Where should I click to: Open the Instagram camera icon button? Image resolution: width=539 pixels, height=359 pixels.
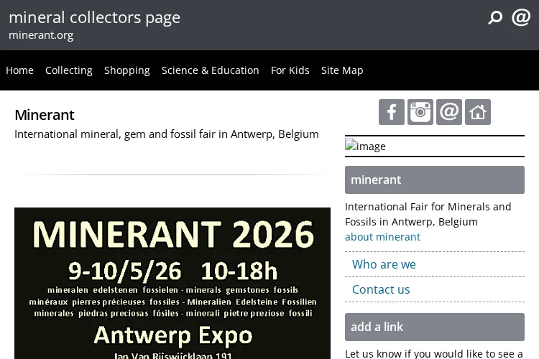coord(420,112)
